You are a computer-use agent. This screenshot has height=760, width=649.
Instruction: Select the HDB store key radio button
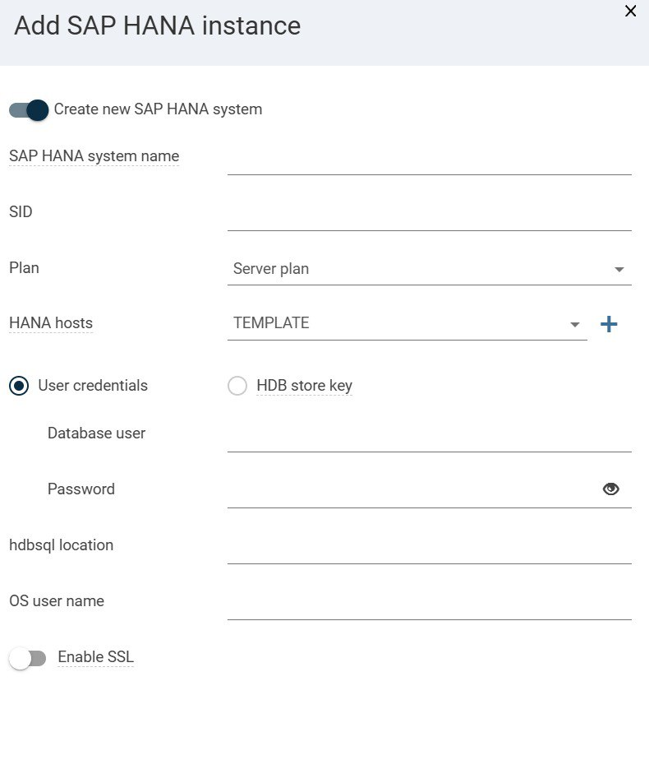point(237,386)
